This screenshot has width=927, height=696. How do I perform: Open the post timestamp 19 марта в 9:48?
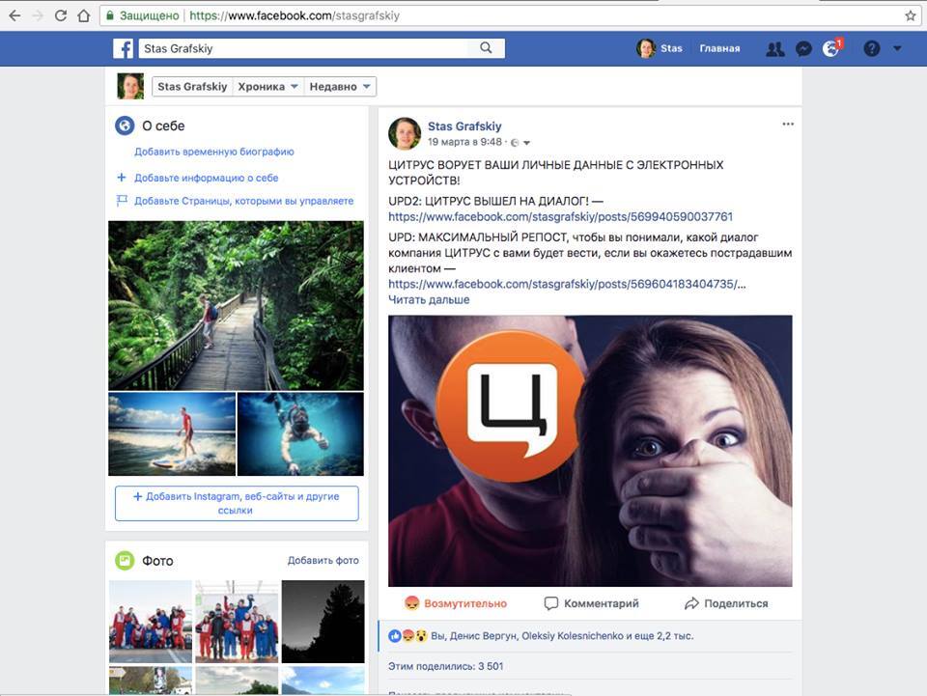(x=464, y=142)
